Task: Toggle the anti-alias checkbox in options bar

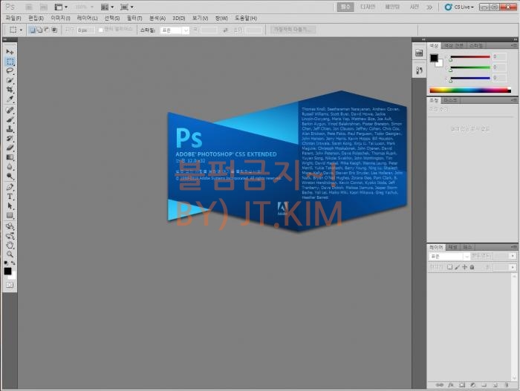Action: point(101,30)
